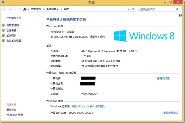Open help with question mark icon
The image size is (185, 123).
coord(180,15)
